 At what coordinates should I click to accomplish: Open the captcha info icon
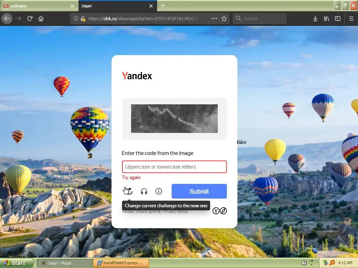pos(159,191)
